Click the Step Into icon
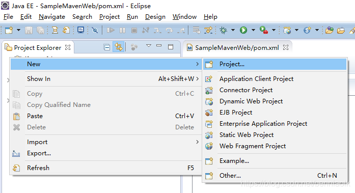Image resolution: width=355 pixels, height=193 pixels. point(157,30)
